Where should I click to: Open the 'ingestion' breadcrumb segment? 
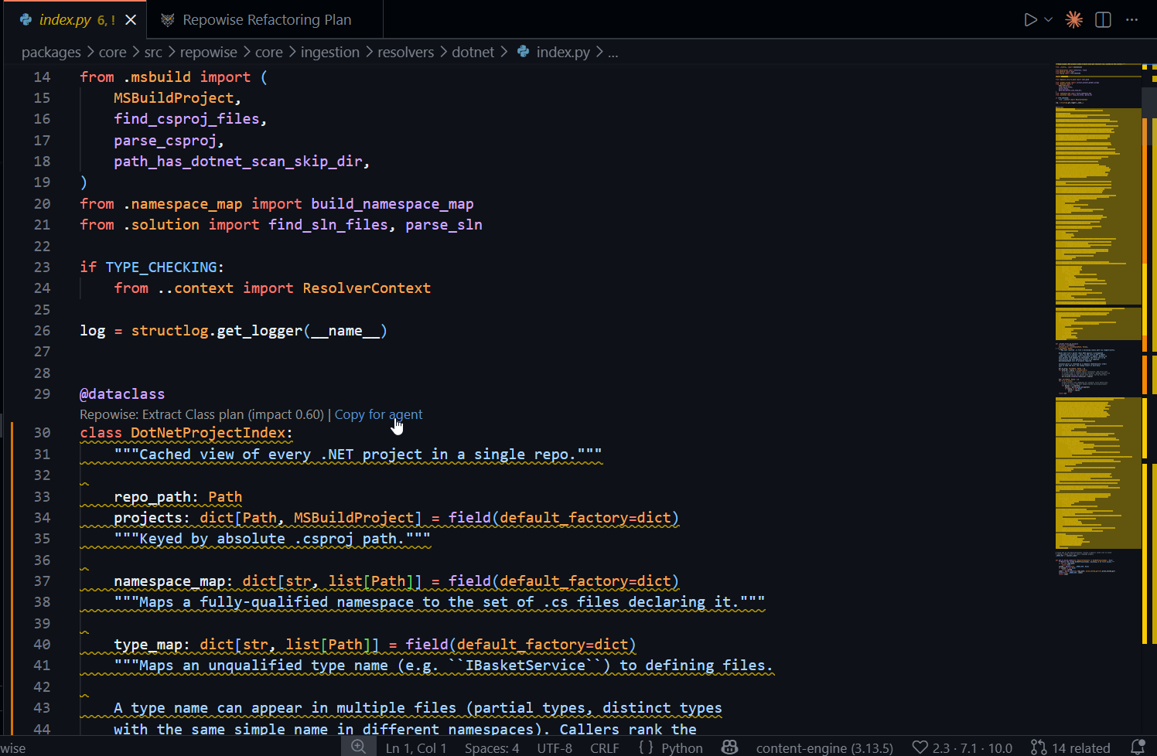[330, 52]
